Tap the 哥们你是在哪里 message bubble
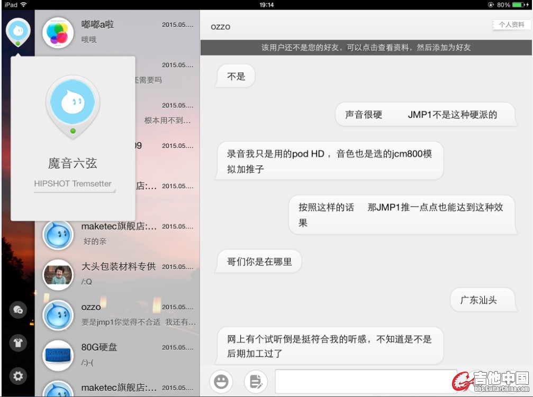This screenshot has width=533, height=397. click(x=259, y=262)
